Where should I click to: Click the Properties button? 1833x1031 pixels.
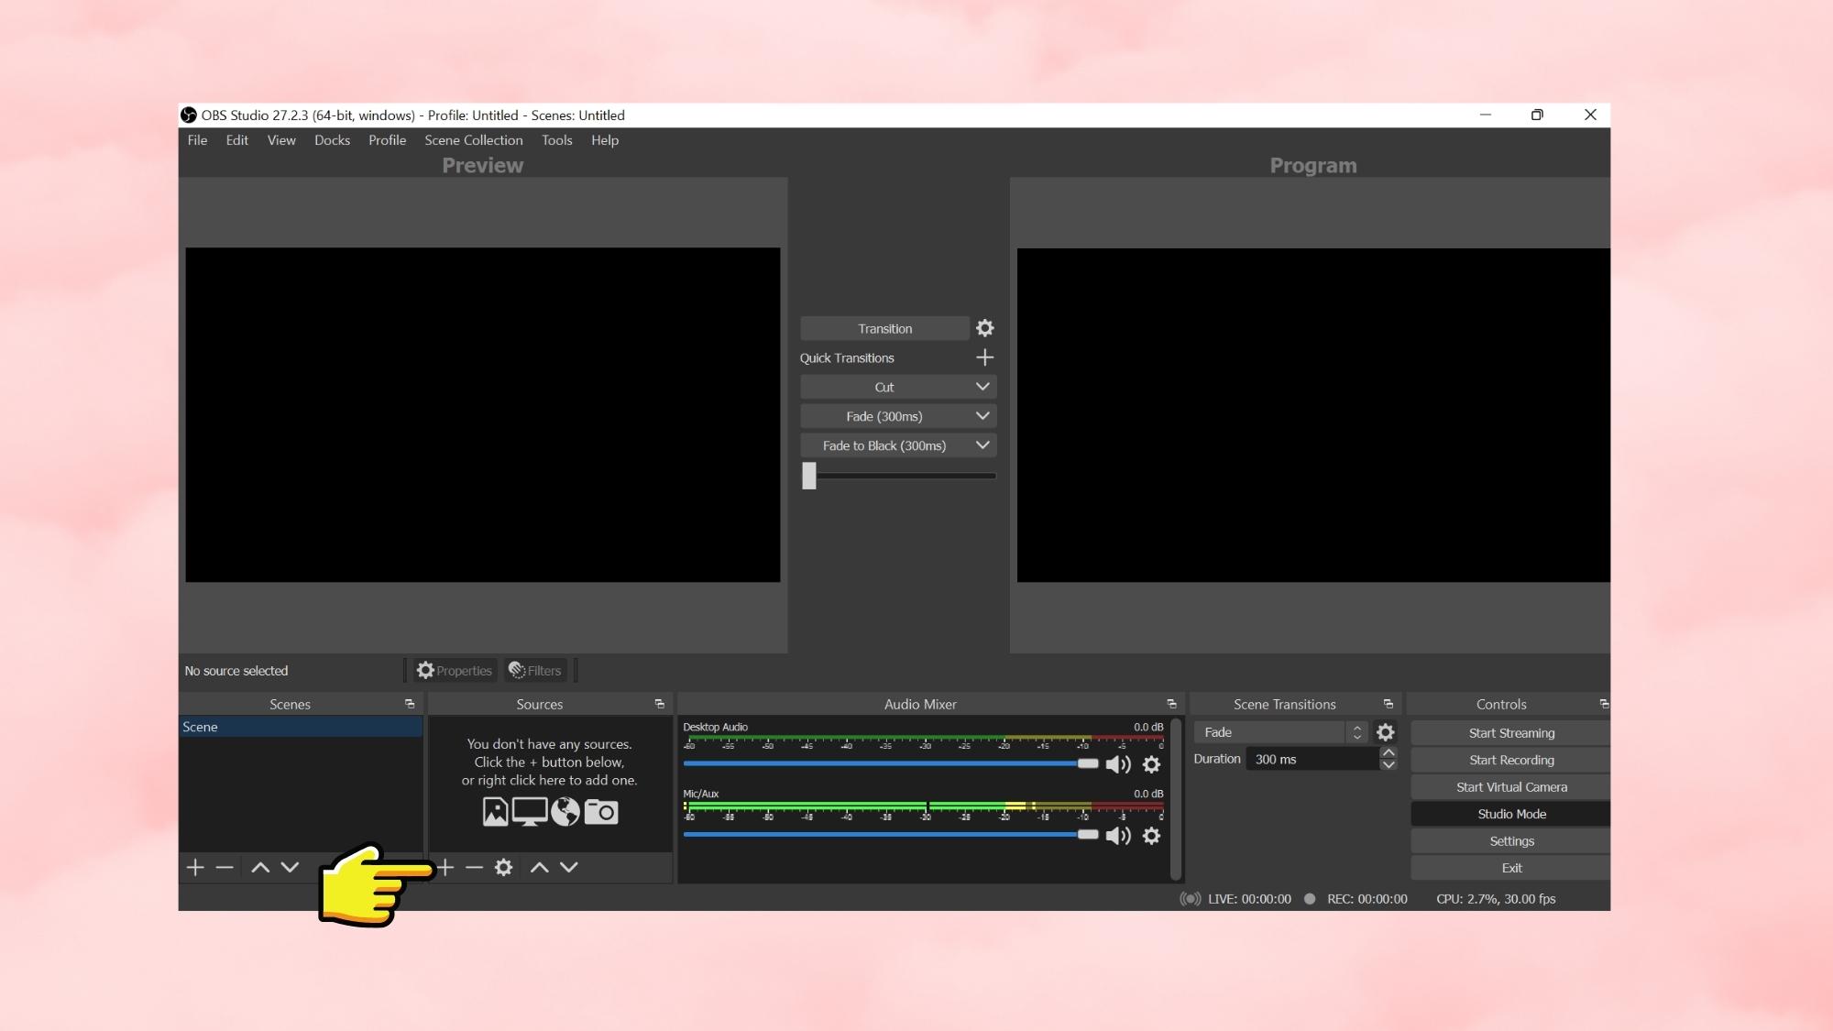(x=455, y=671)
